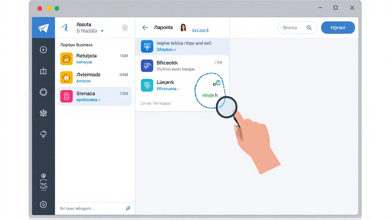Click the bottom circular sidebar icon

point(43,204)
